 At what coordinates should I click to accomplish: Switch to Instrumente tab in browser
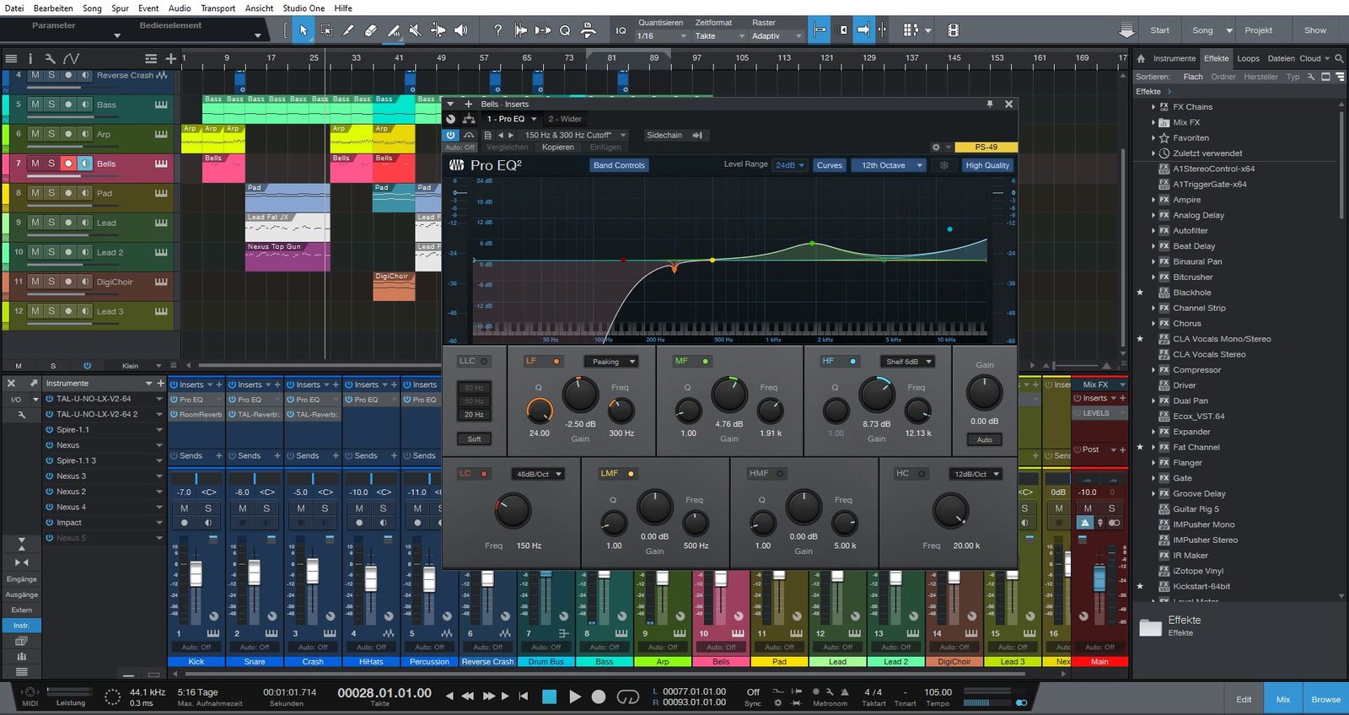click(x=1174, y=58)
